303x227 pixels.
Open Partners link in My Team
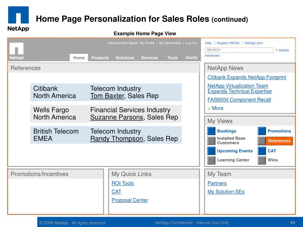(x=217, y=183)
